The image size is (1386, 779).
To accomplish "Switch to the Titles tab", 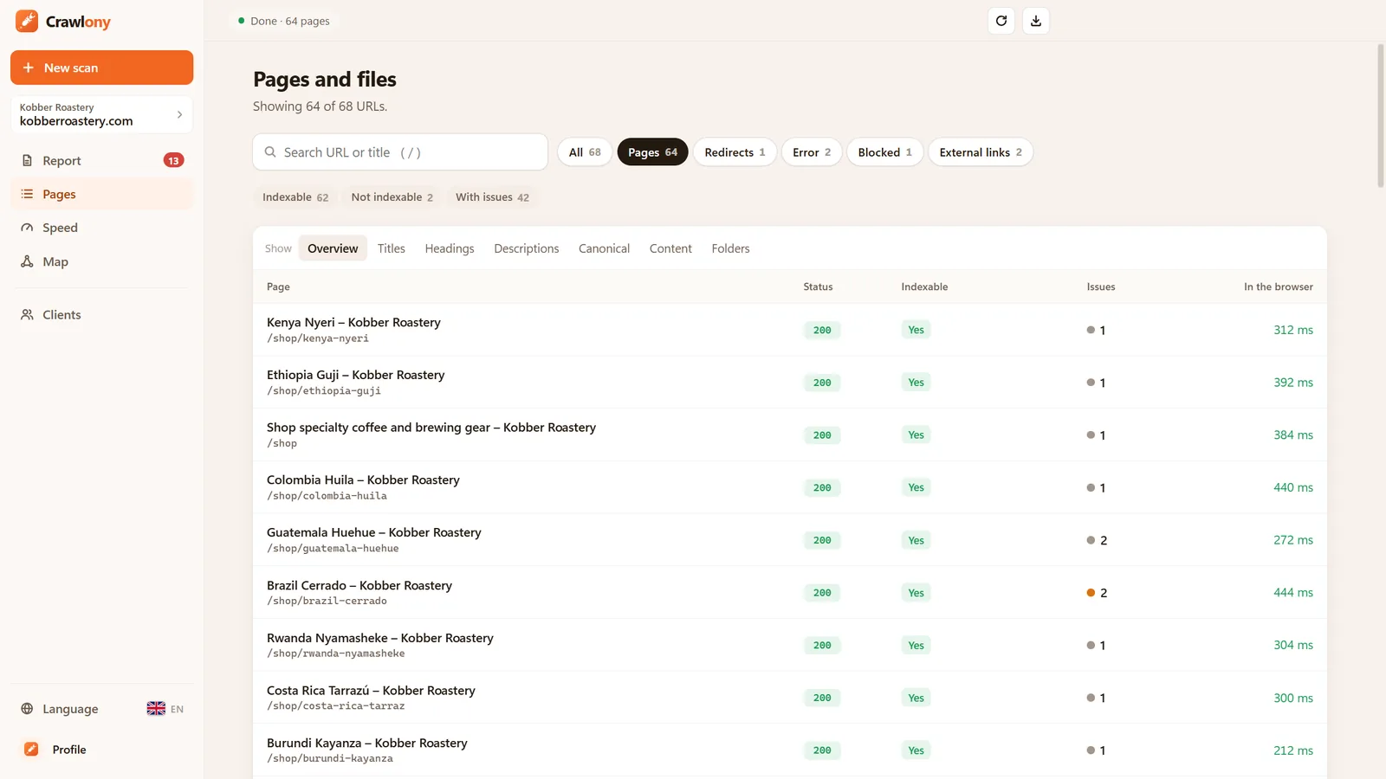I will point(392,248).
